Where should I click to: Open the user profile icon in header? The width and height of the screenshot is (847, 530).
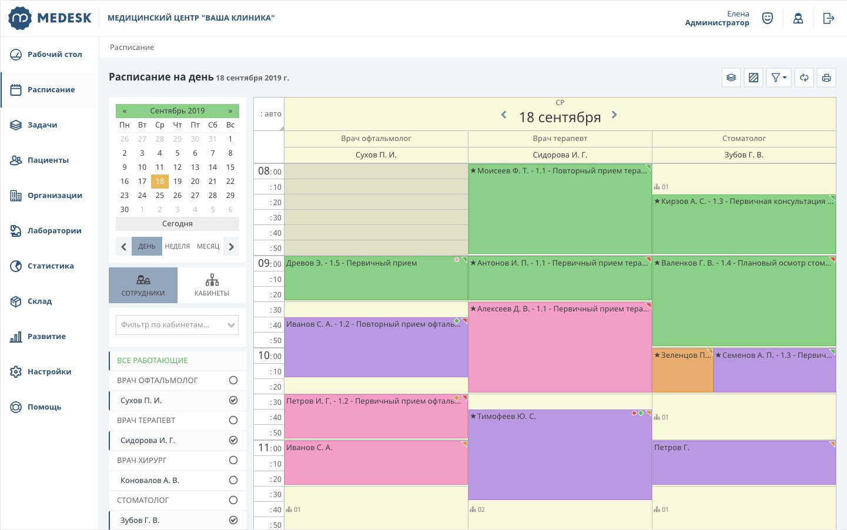[x=798, y=18]
